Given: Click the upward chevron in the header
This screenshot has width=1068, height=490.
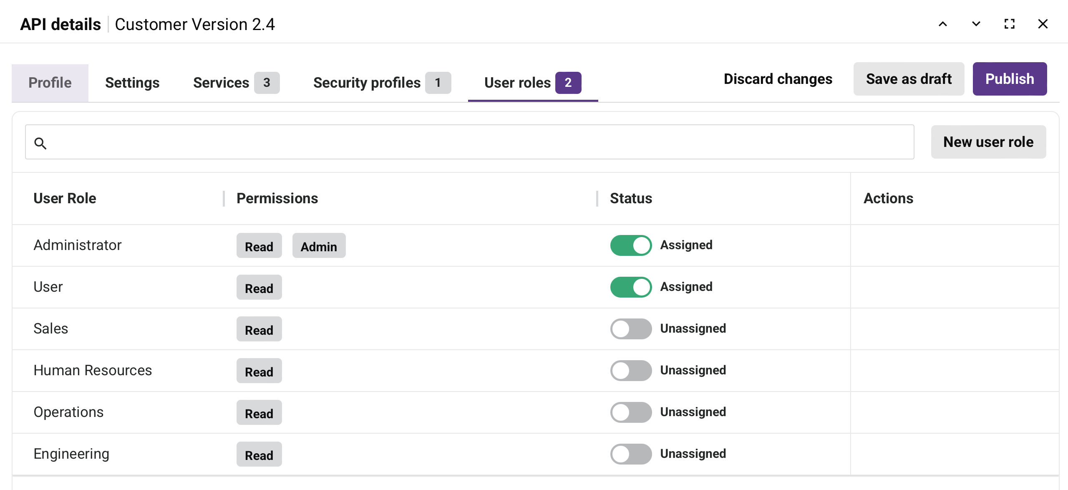Looking at the screenshot, I should click(x=943, y=24).
